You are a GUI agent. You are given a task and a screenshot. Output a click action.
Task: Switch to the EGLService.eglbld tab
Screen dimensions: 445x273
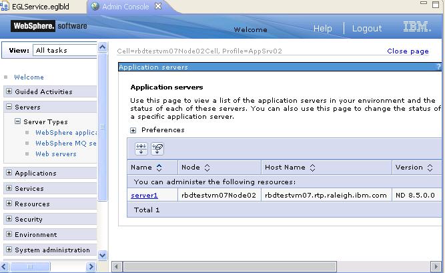coord(40,7)
